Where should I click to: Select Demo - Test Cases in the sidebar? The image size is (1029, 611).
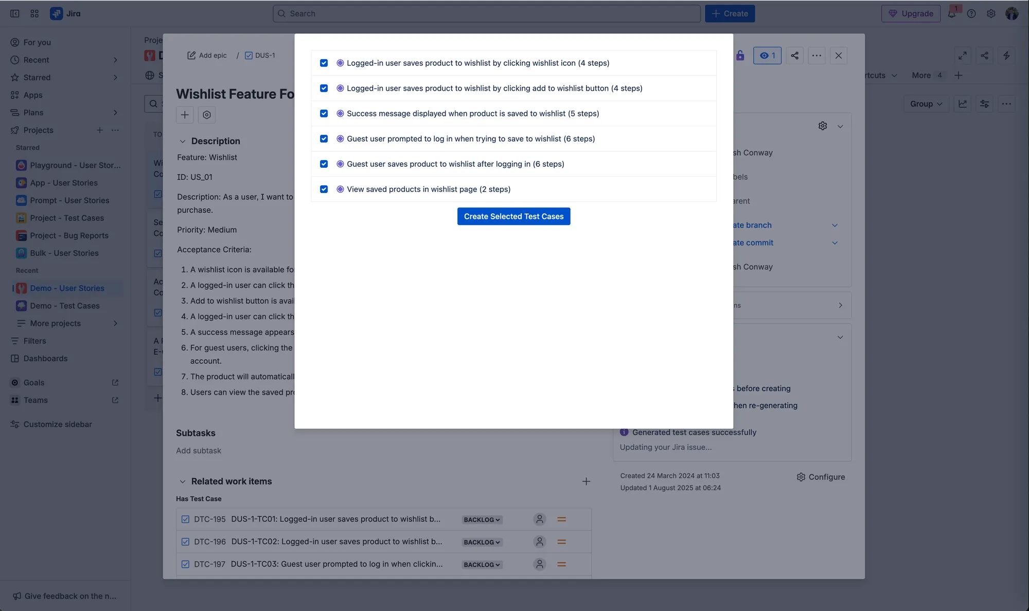point(65,306)
